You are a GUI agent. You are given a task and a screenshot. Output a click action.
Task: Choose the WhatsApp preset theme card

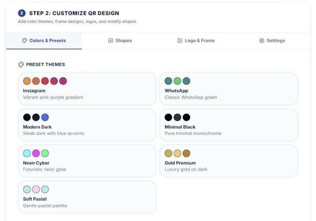[x=229, y=89]
